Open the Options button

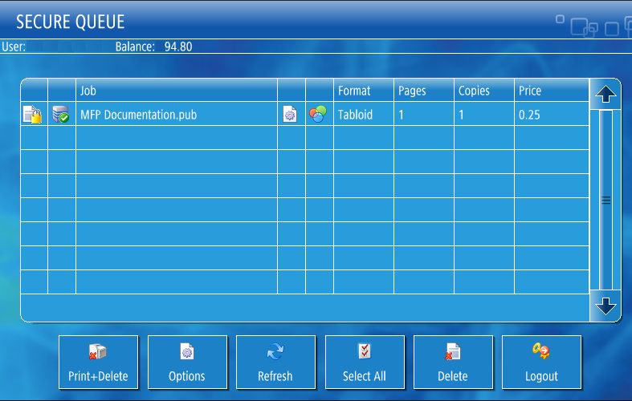point(187,362)
